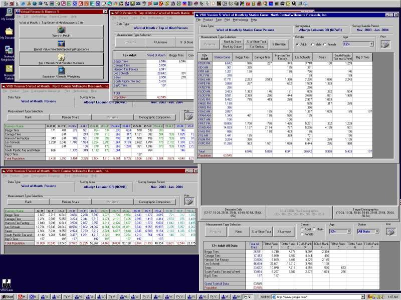The height and width of the screenshot is (300, 401).
Task: Click KRKT FM row in Station Cume table
Action: (285, 123)
